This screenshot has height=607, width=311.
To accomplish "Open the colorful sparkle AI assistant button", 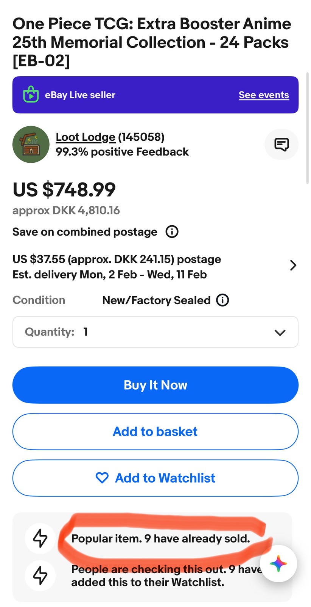I will point(278,564).
